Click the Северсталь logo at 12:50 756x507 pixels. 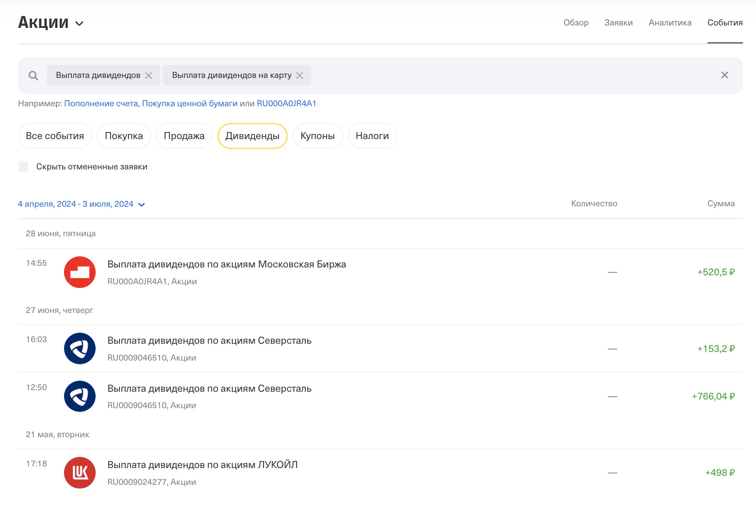click(80, 396)
